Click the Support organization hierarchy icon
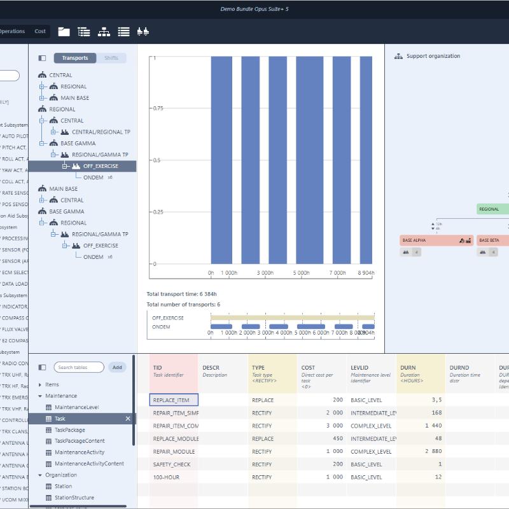This screenshot has height=509, width=509. (398, 56)
